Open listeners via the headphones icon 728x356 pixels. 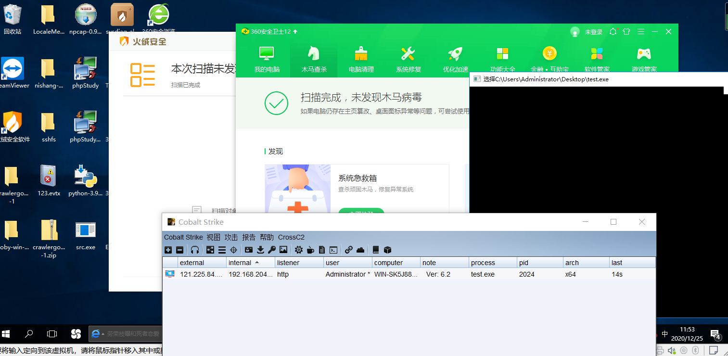(195, 250)
